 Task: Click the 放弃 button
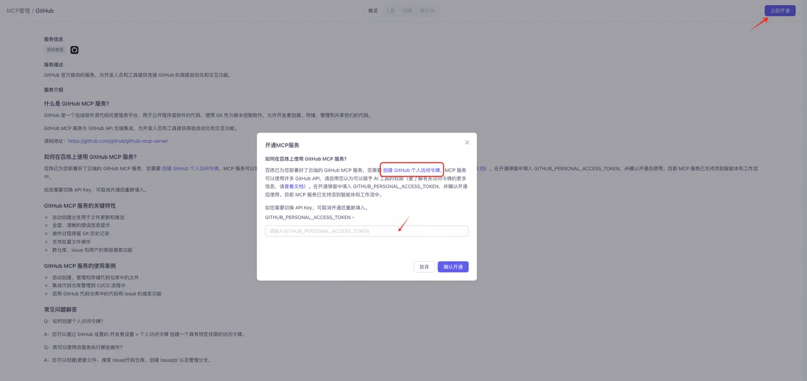pos(424,267)
